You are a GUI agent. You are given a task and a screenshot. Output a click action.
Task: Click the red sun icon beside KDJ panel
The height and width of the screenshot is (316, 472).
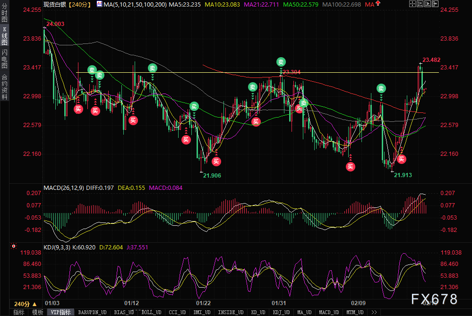click(x=13, y=246)
